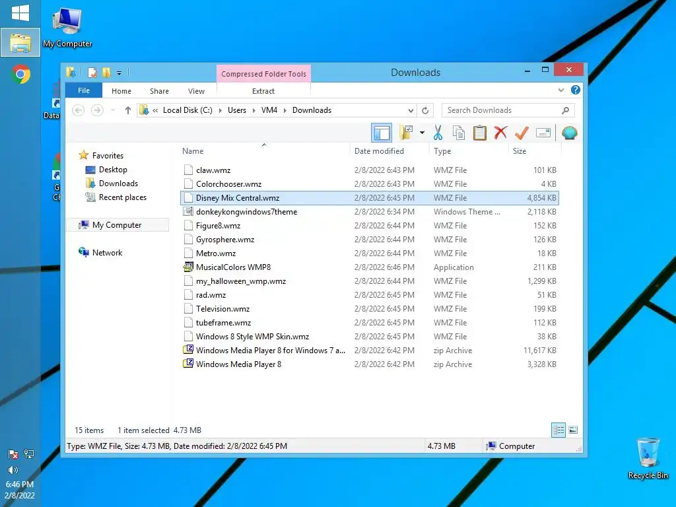Open the File ribbon tab
Viewport: 676px width, 507px height.
click(84, 90)
